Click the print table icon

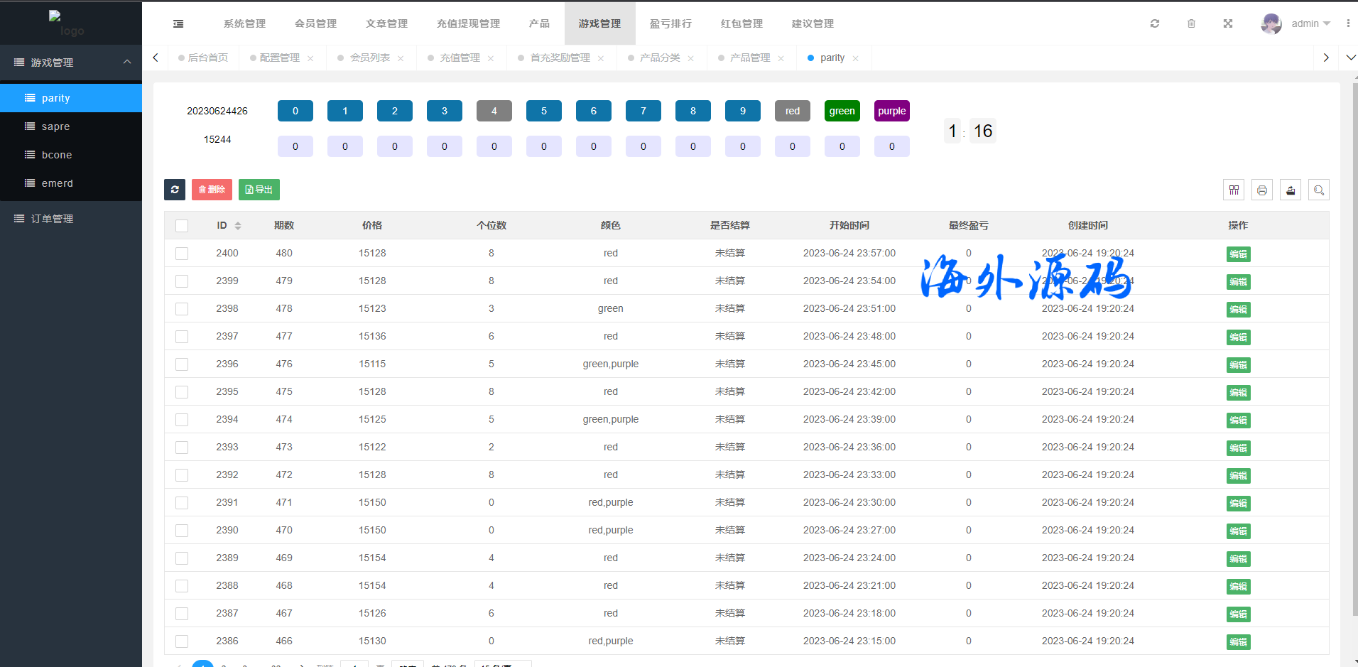1262,190
